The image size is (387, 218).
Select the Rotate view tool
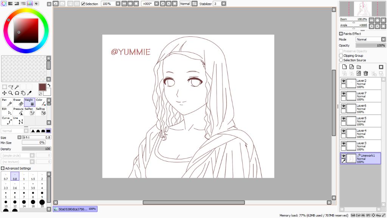[x=17, y=93]
